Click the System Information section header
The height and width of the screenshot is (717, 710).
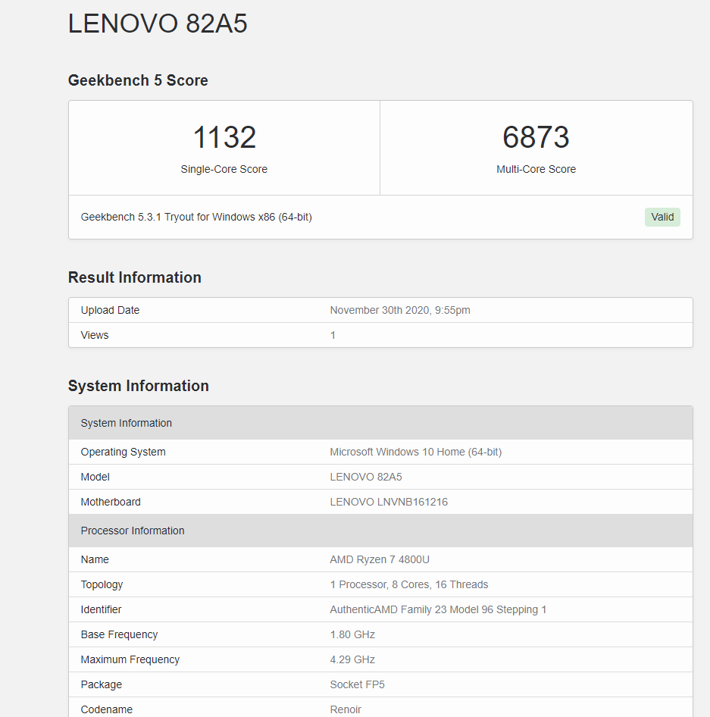pos(126,423)
